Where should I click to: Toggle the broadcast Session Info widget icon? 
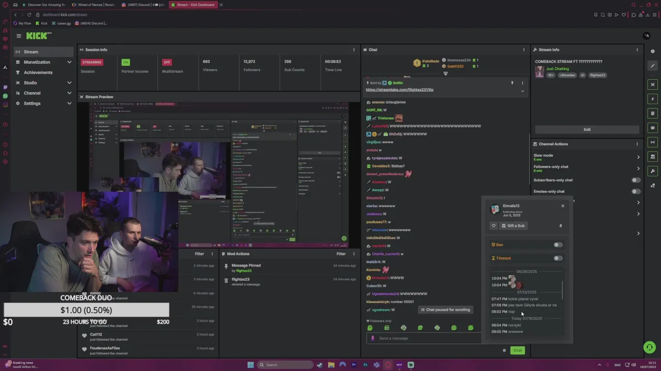(653, 142)
